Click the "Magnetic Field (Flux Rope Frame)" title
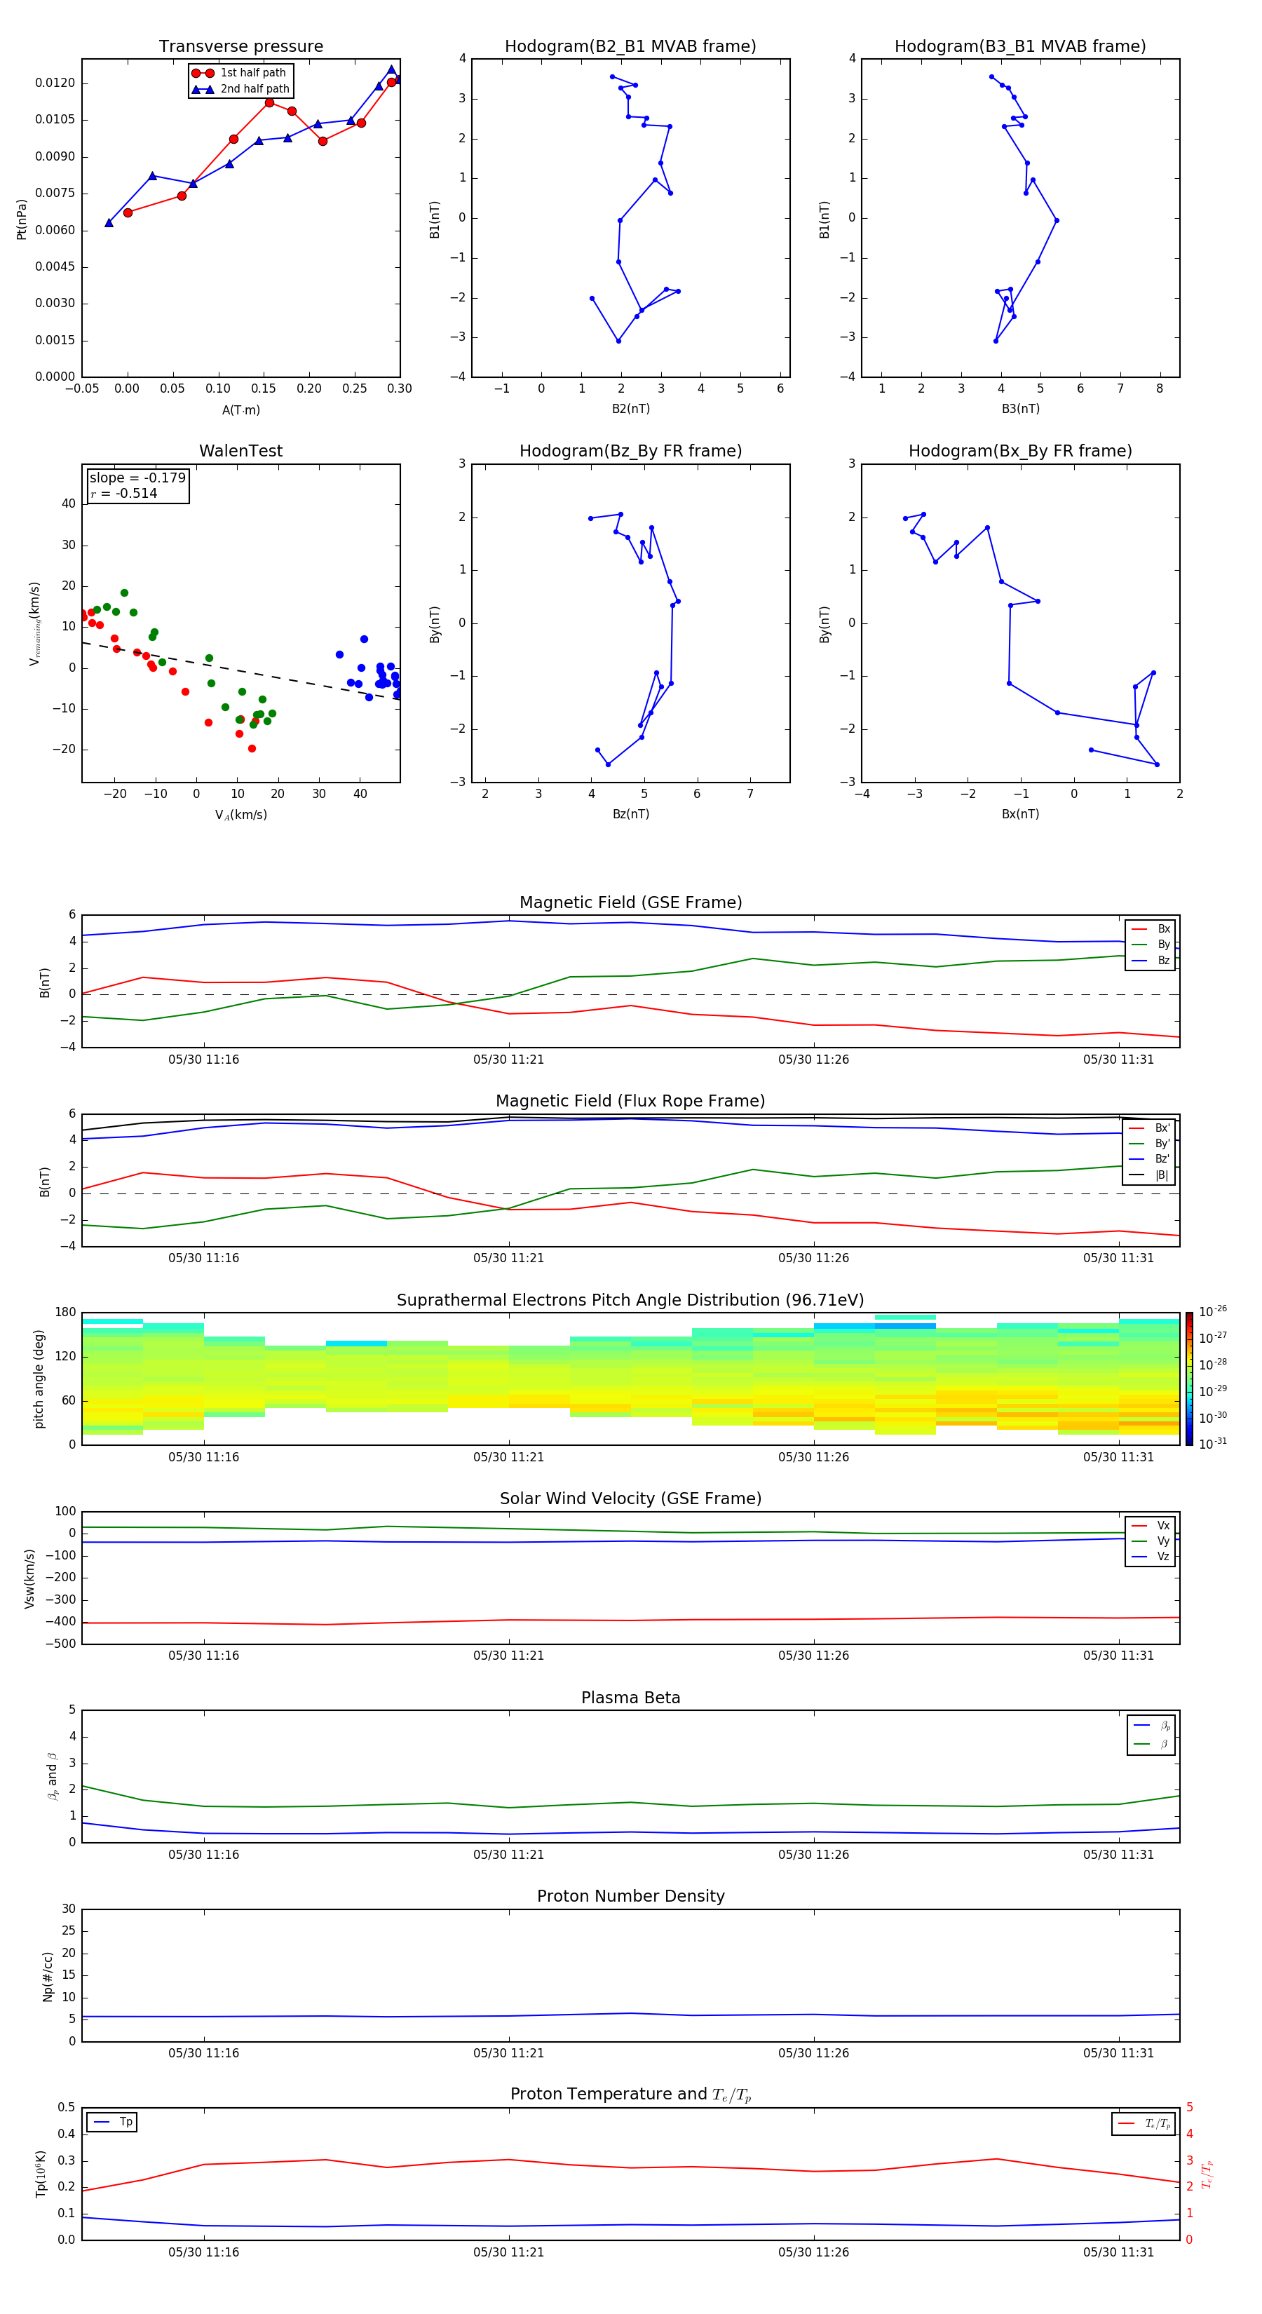The image size is (1262, 2314). pyautogui.click(x=630, y=1102)
